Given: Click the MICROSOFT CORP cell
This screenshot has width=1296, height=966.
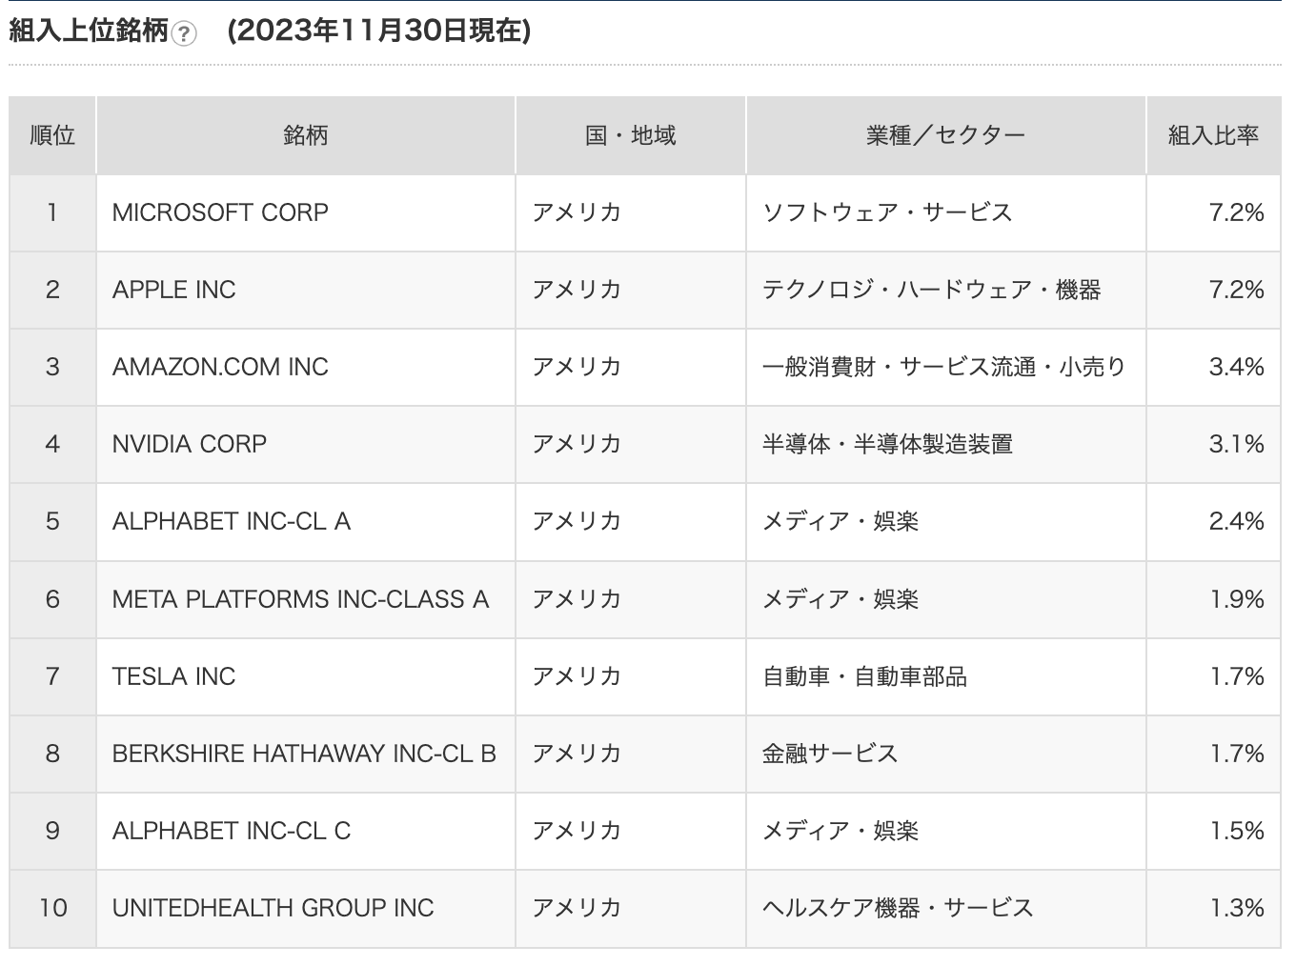Looking at the screenshot, I should (306, 212).
